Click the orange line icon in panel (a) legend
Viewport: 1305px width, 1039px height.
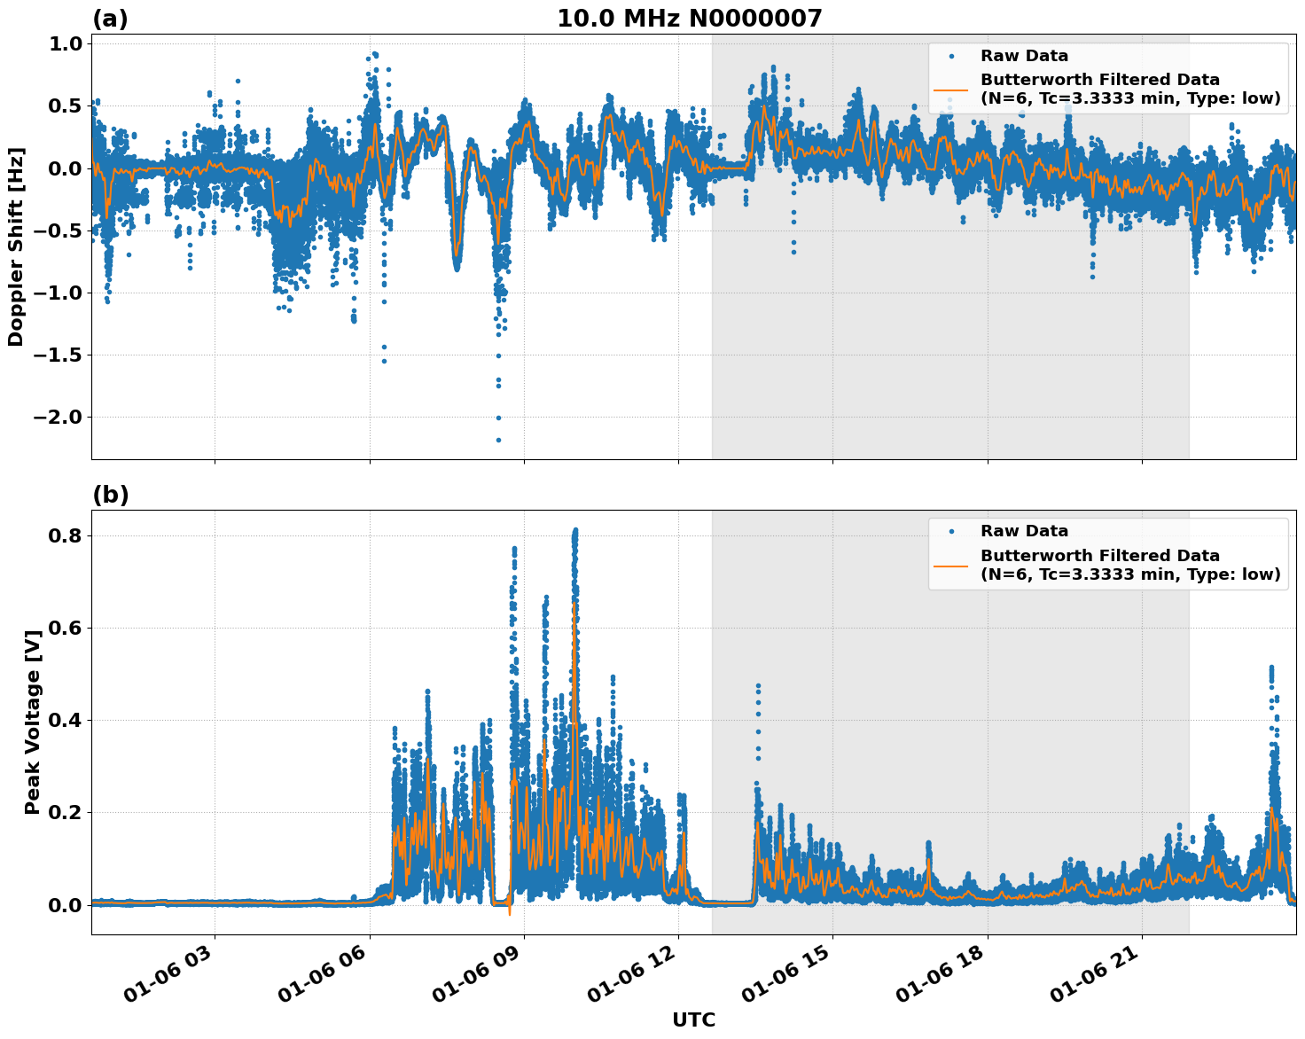[953, 91]
